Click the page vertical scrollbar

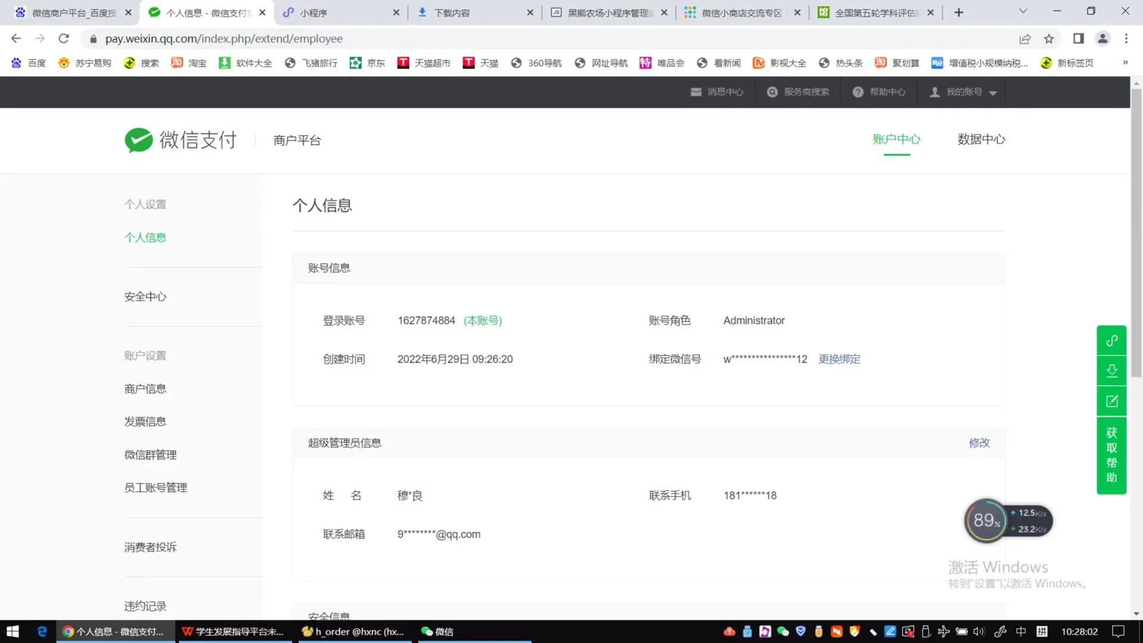[x=1136, y=232]
